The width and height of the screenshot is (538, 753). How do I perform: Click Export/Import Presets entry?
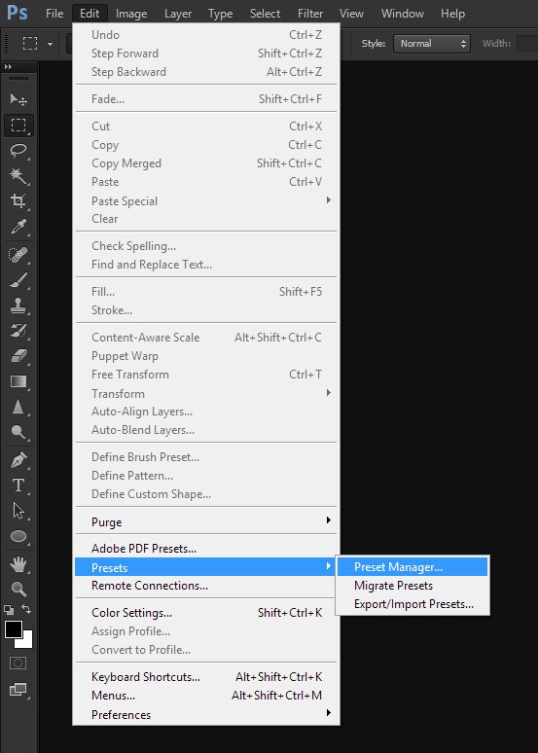(412, 604)
